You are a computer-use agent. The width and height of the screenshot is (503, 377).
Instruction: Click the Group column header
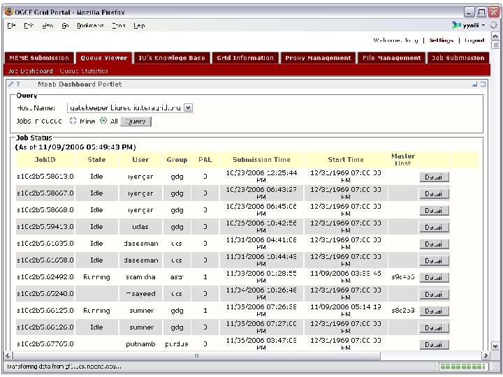pos(177,160)
